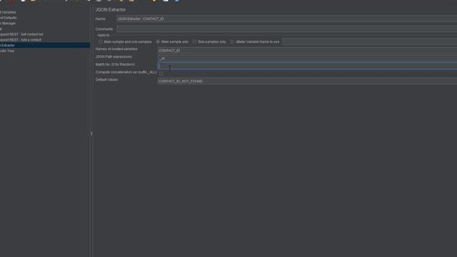457x257 pixels.
Task: Click the JMeter Variable Name text field
Action: coord(370,42)
